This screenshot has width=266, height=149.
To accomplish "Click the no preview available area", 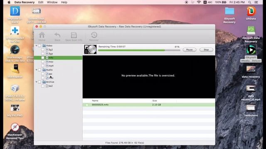I will click(x=149, y=77).
